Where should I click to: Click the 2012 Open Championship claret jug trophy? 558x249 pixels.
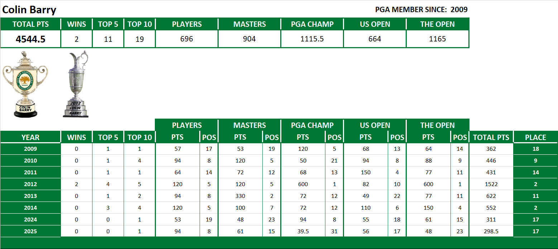[76, 84]
